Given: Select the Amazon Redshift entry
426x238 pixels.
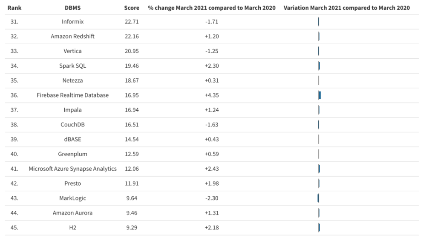Looking at the screenshot, I should click(x=72, y=36).
